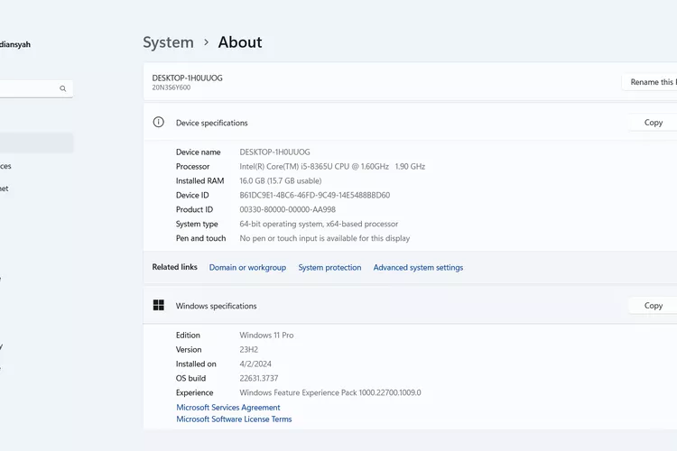Select Windows Feature Experience Pack value
This screenshot has width=677, height=451.
click(329, 392)
